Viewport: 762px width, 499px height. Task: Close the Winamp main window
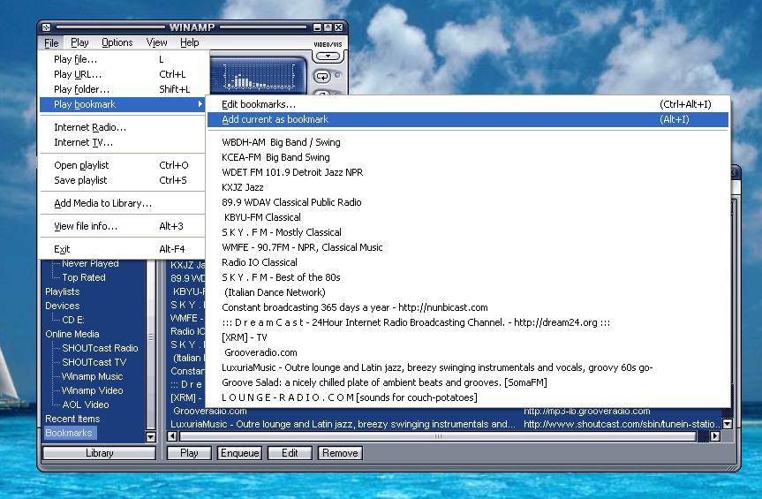pos(338,27)
